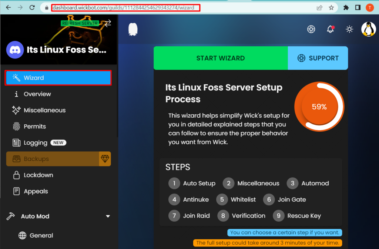Share this page via share icon
This screenshot has width=379, height=249.
pyautogui.click(x=319, y=8)
